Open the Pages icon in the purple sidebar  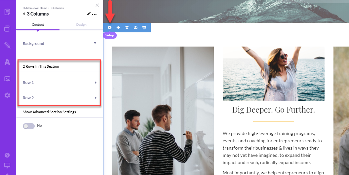(x=7, y=12)
